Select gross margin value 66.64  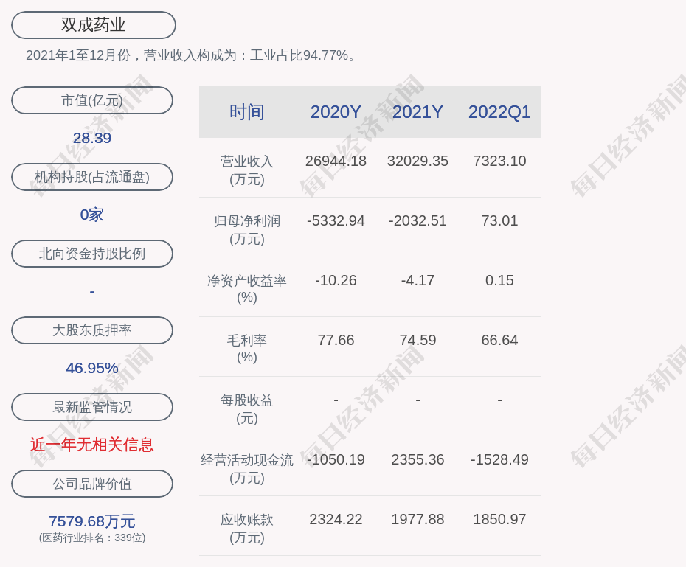499,340
